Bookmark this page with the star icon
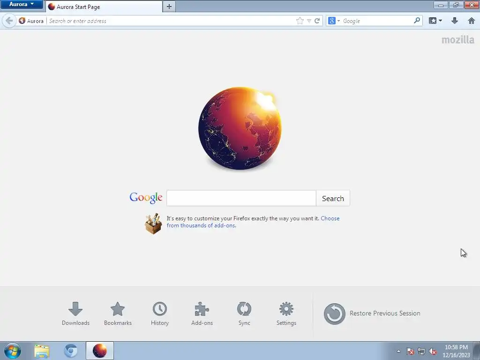The width and height of the screenshot is (480, 360). (300, 21)
